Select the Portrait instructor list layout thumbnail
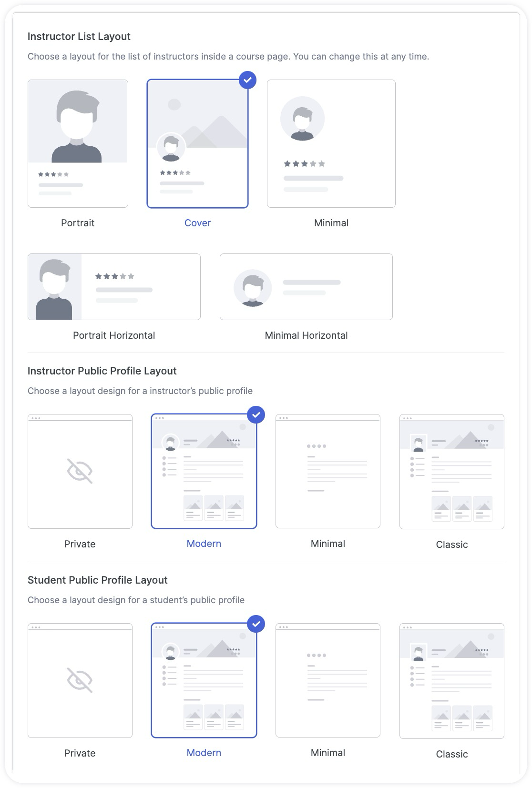The image size is (532, 788). [x=78, y=143]
